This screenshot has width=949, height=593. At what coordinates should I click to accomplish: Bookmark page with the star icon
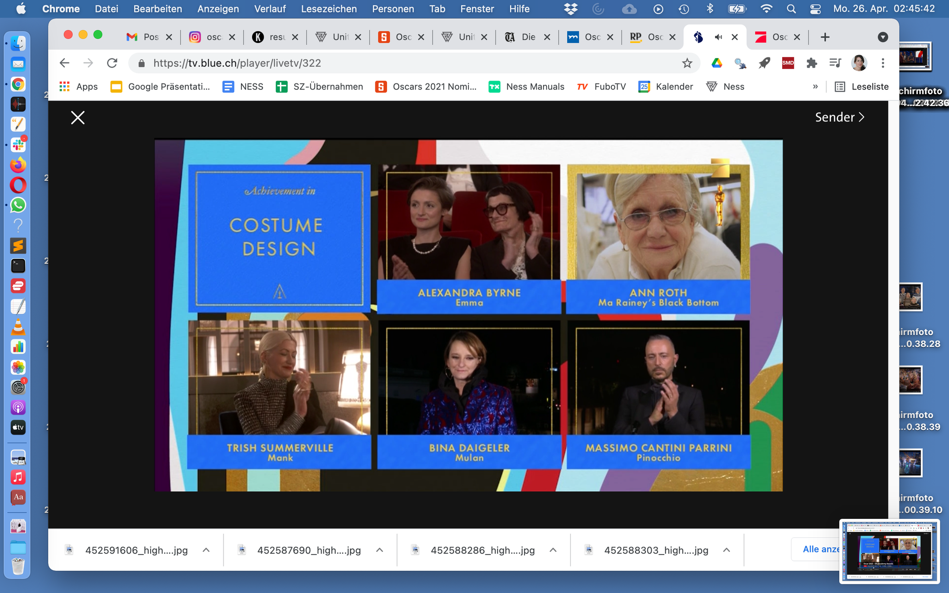687,63
